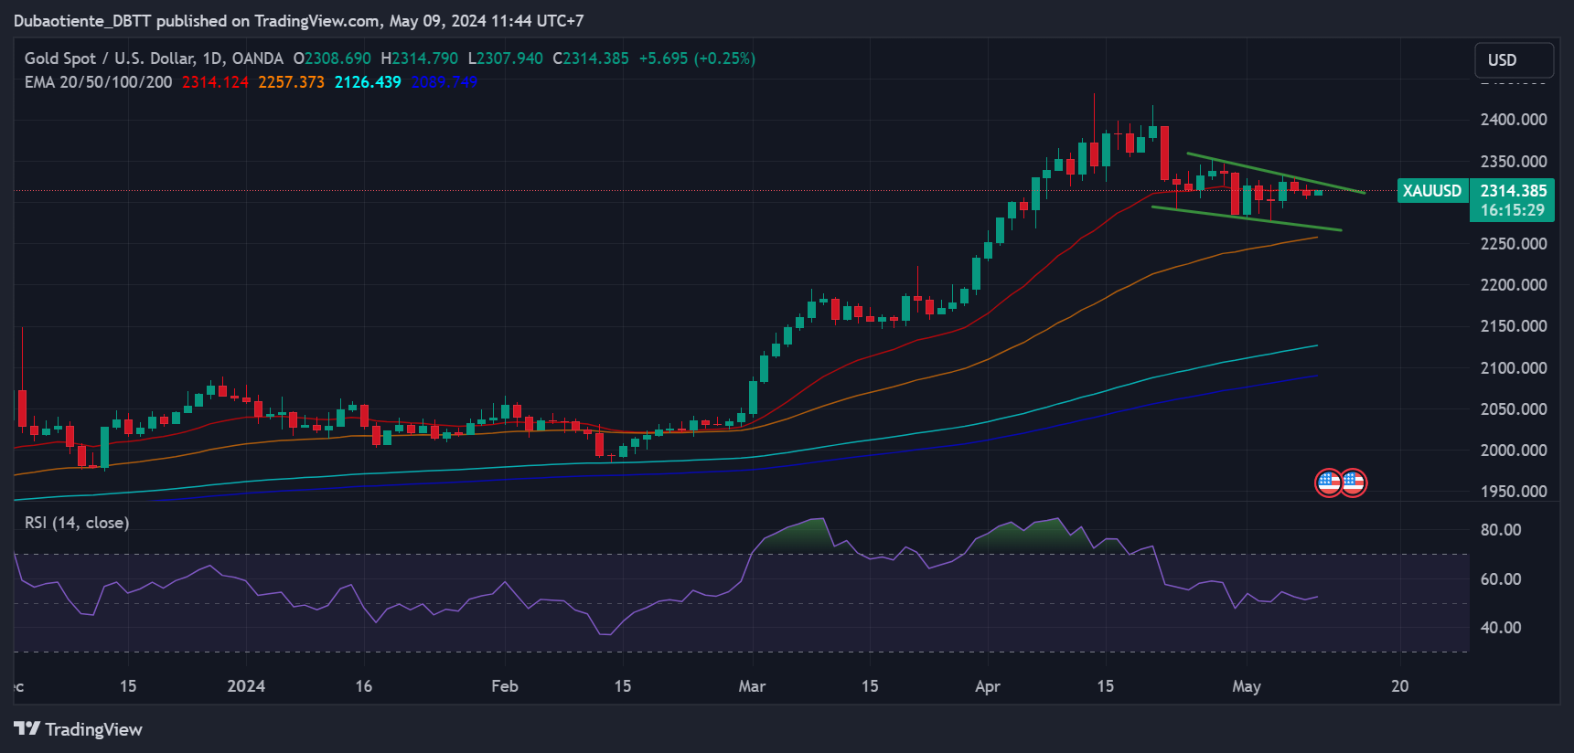Click the RSI axis value 80.00
The width and height of the screenshot is (1574, 753).
pos(1501,530)
